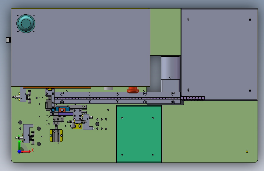Click the top-left screw on the green plate

point(122,118)
